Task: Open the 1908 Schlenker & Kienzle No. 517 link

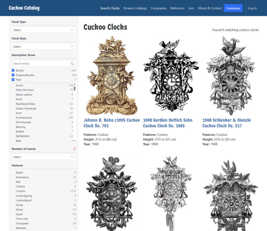Action: click(227, 123)
